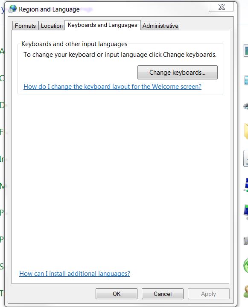This screenshot has height=307, width=248.
Task: Open the Welcome screen keyboard layout help link
Action: 112,87
